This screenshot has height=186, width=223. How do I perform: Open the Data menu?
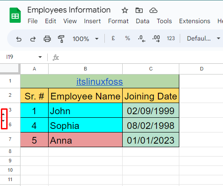click(x=142, y=21)
